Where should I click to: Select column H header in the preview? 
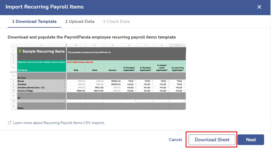178,45
